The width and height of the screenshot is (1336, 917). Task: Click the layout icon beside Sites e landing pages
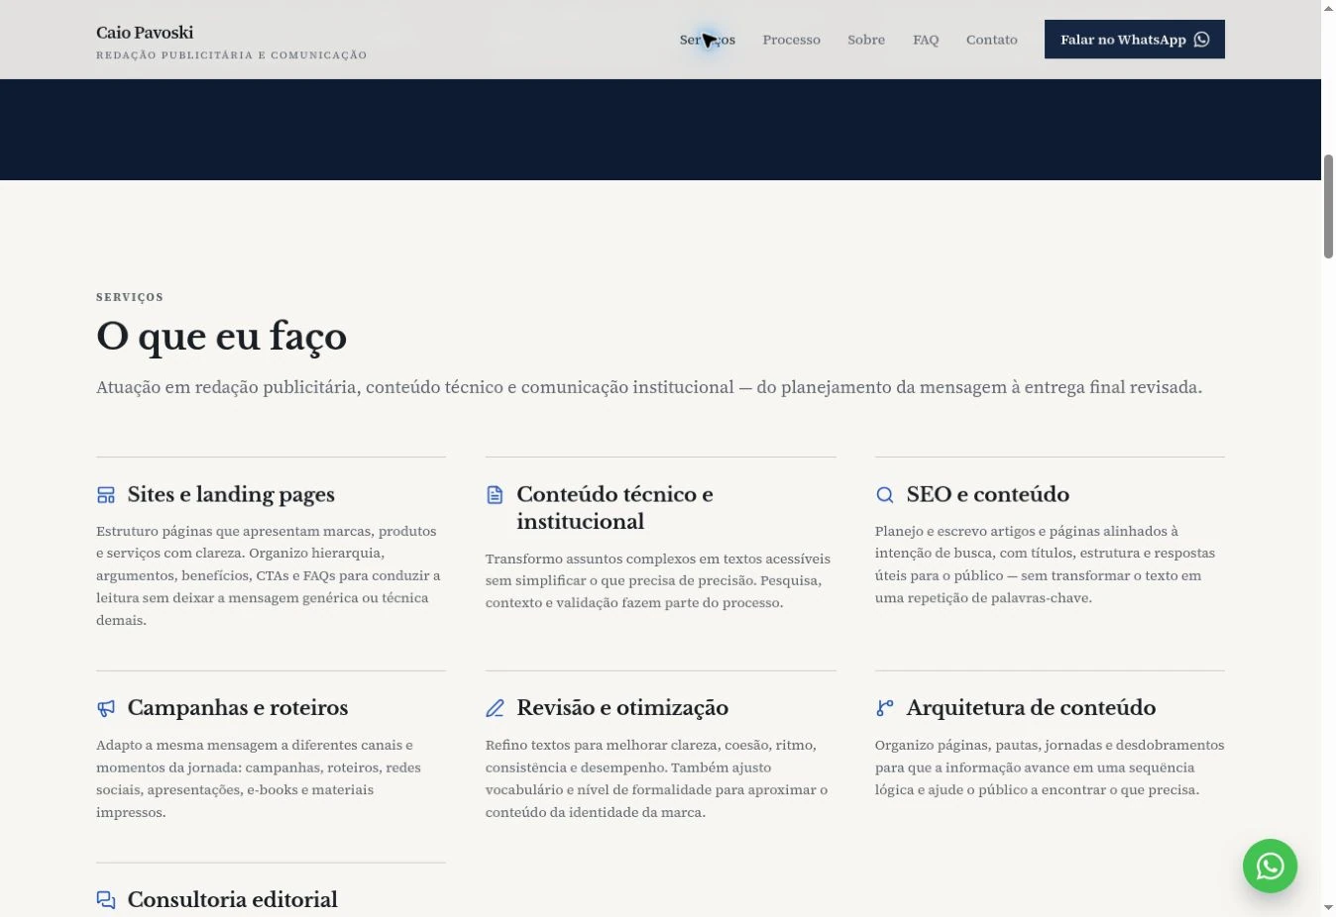pyautogui.click(x=106, y=495)
